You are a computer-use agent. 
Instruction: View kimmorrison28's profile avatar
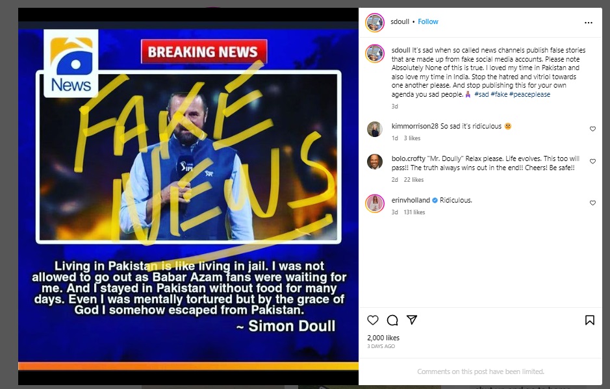point(375,129)
